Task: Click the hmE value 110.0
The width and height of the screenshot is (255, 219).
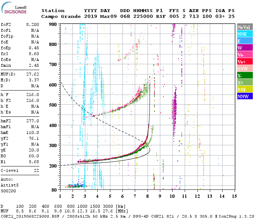Action: pos(32,132)
